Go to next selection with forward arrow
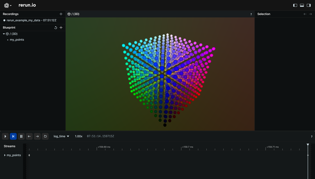 310,14
